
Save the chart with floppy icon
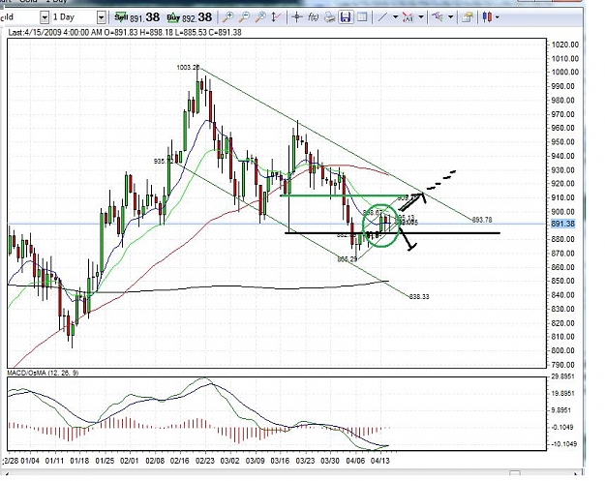[x=346, y=17]
